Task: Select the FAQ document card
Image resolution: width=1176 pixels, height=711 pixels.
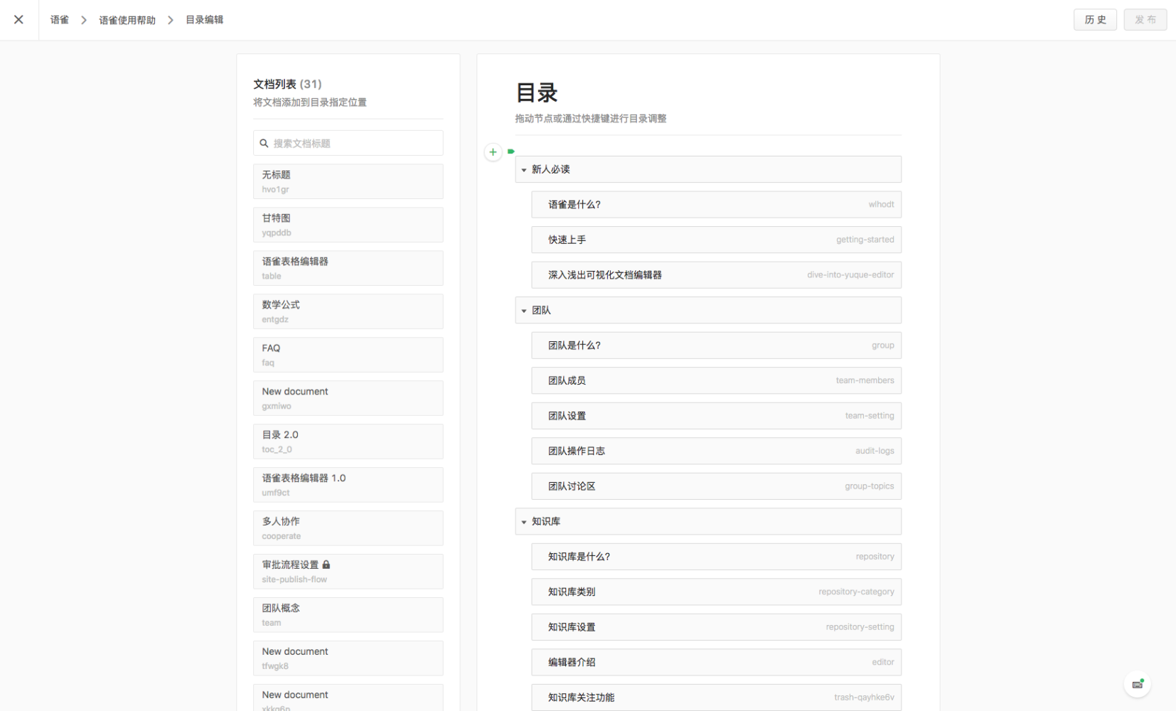Action: pyautogui.click(x=348, y=354)
